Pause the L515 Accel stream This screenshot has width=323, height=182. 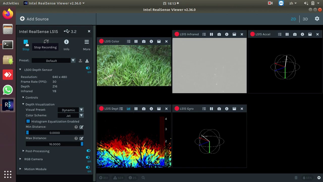click(287, 34)
